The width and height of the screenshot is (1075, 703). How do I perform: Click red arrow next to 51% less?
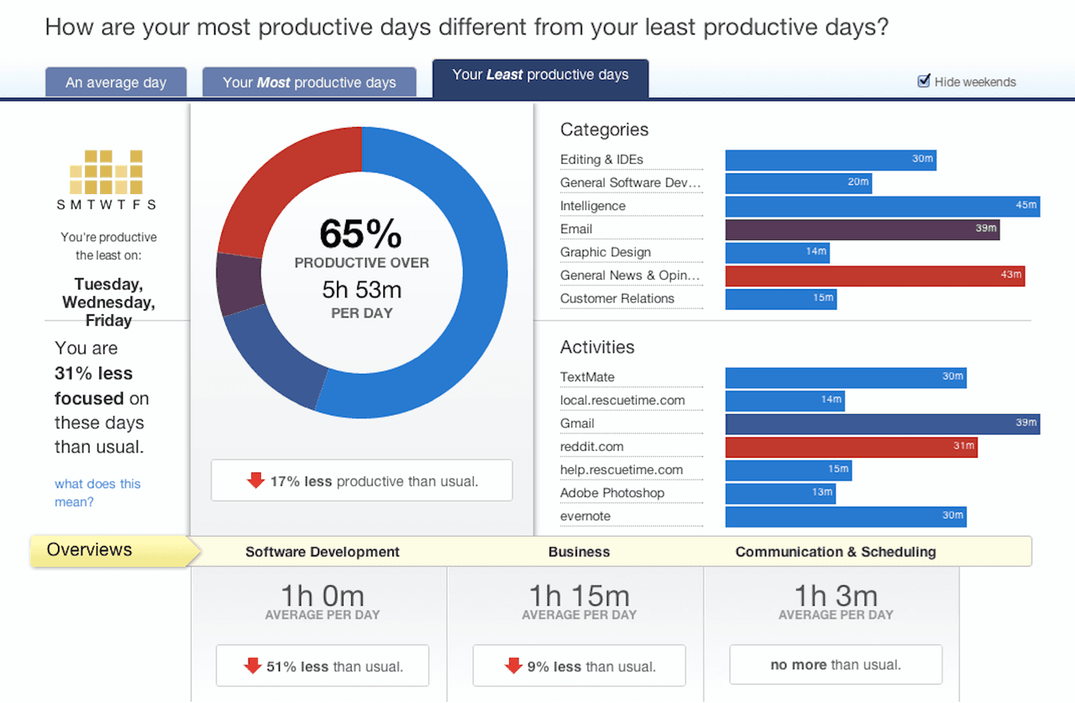252,666
